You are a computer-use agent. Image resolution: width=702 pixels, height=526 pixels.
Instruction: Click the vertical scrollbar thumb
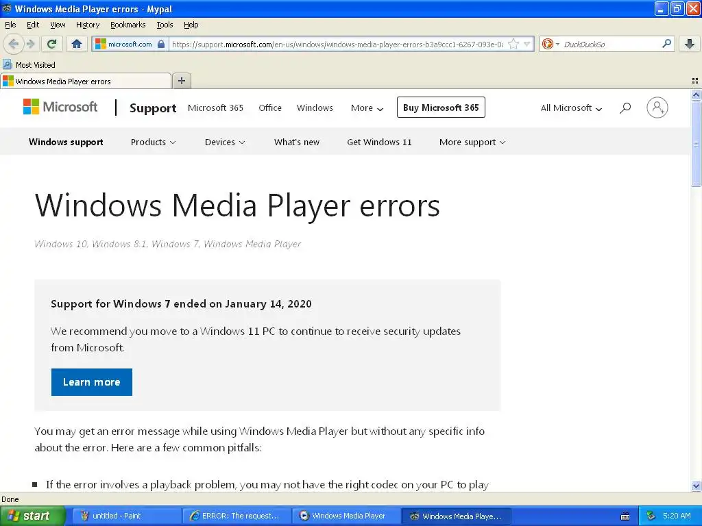coord(696,143)
